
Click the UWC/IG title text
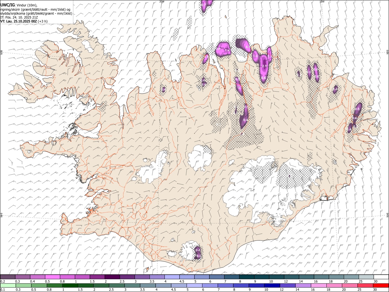[x=7, y=5]
